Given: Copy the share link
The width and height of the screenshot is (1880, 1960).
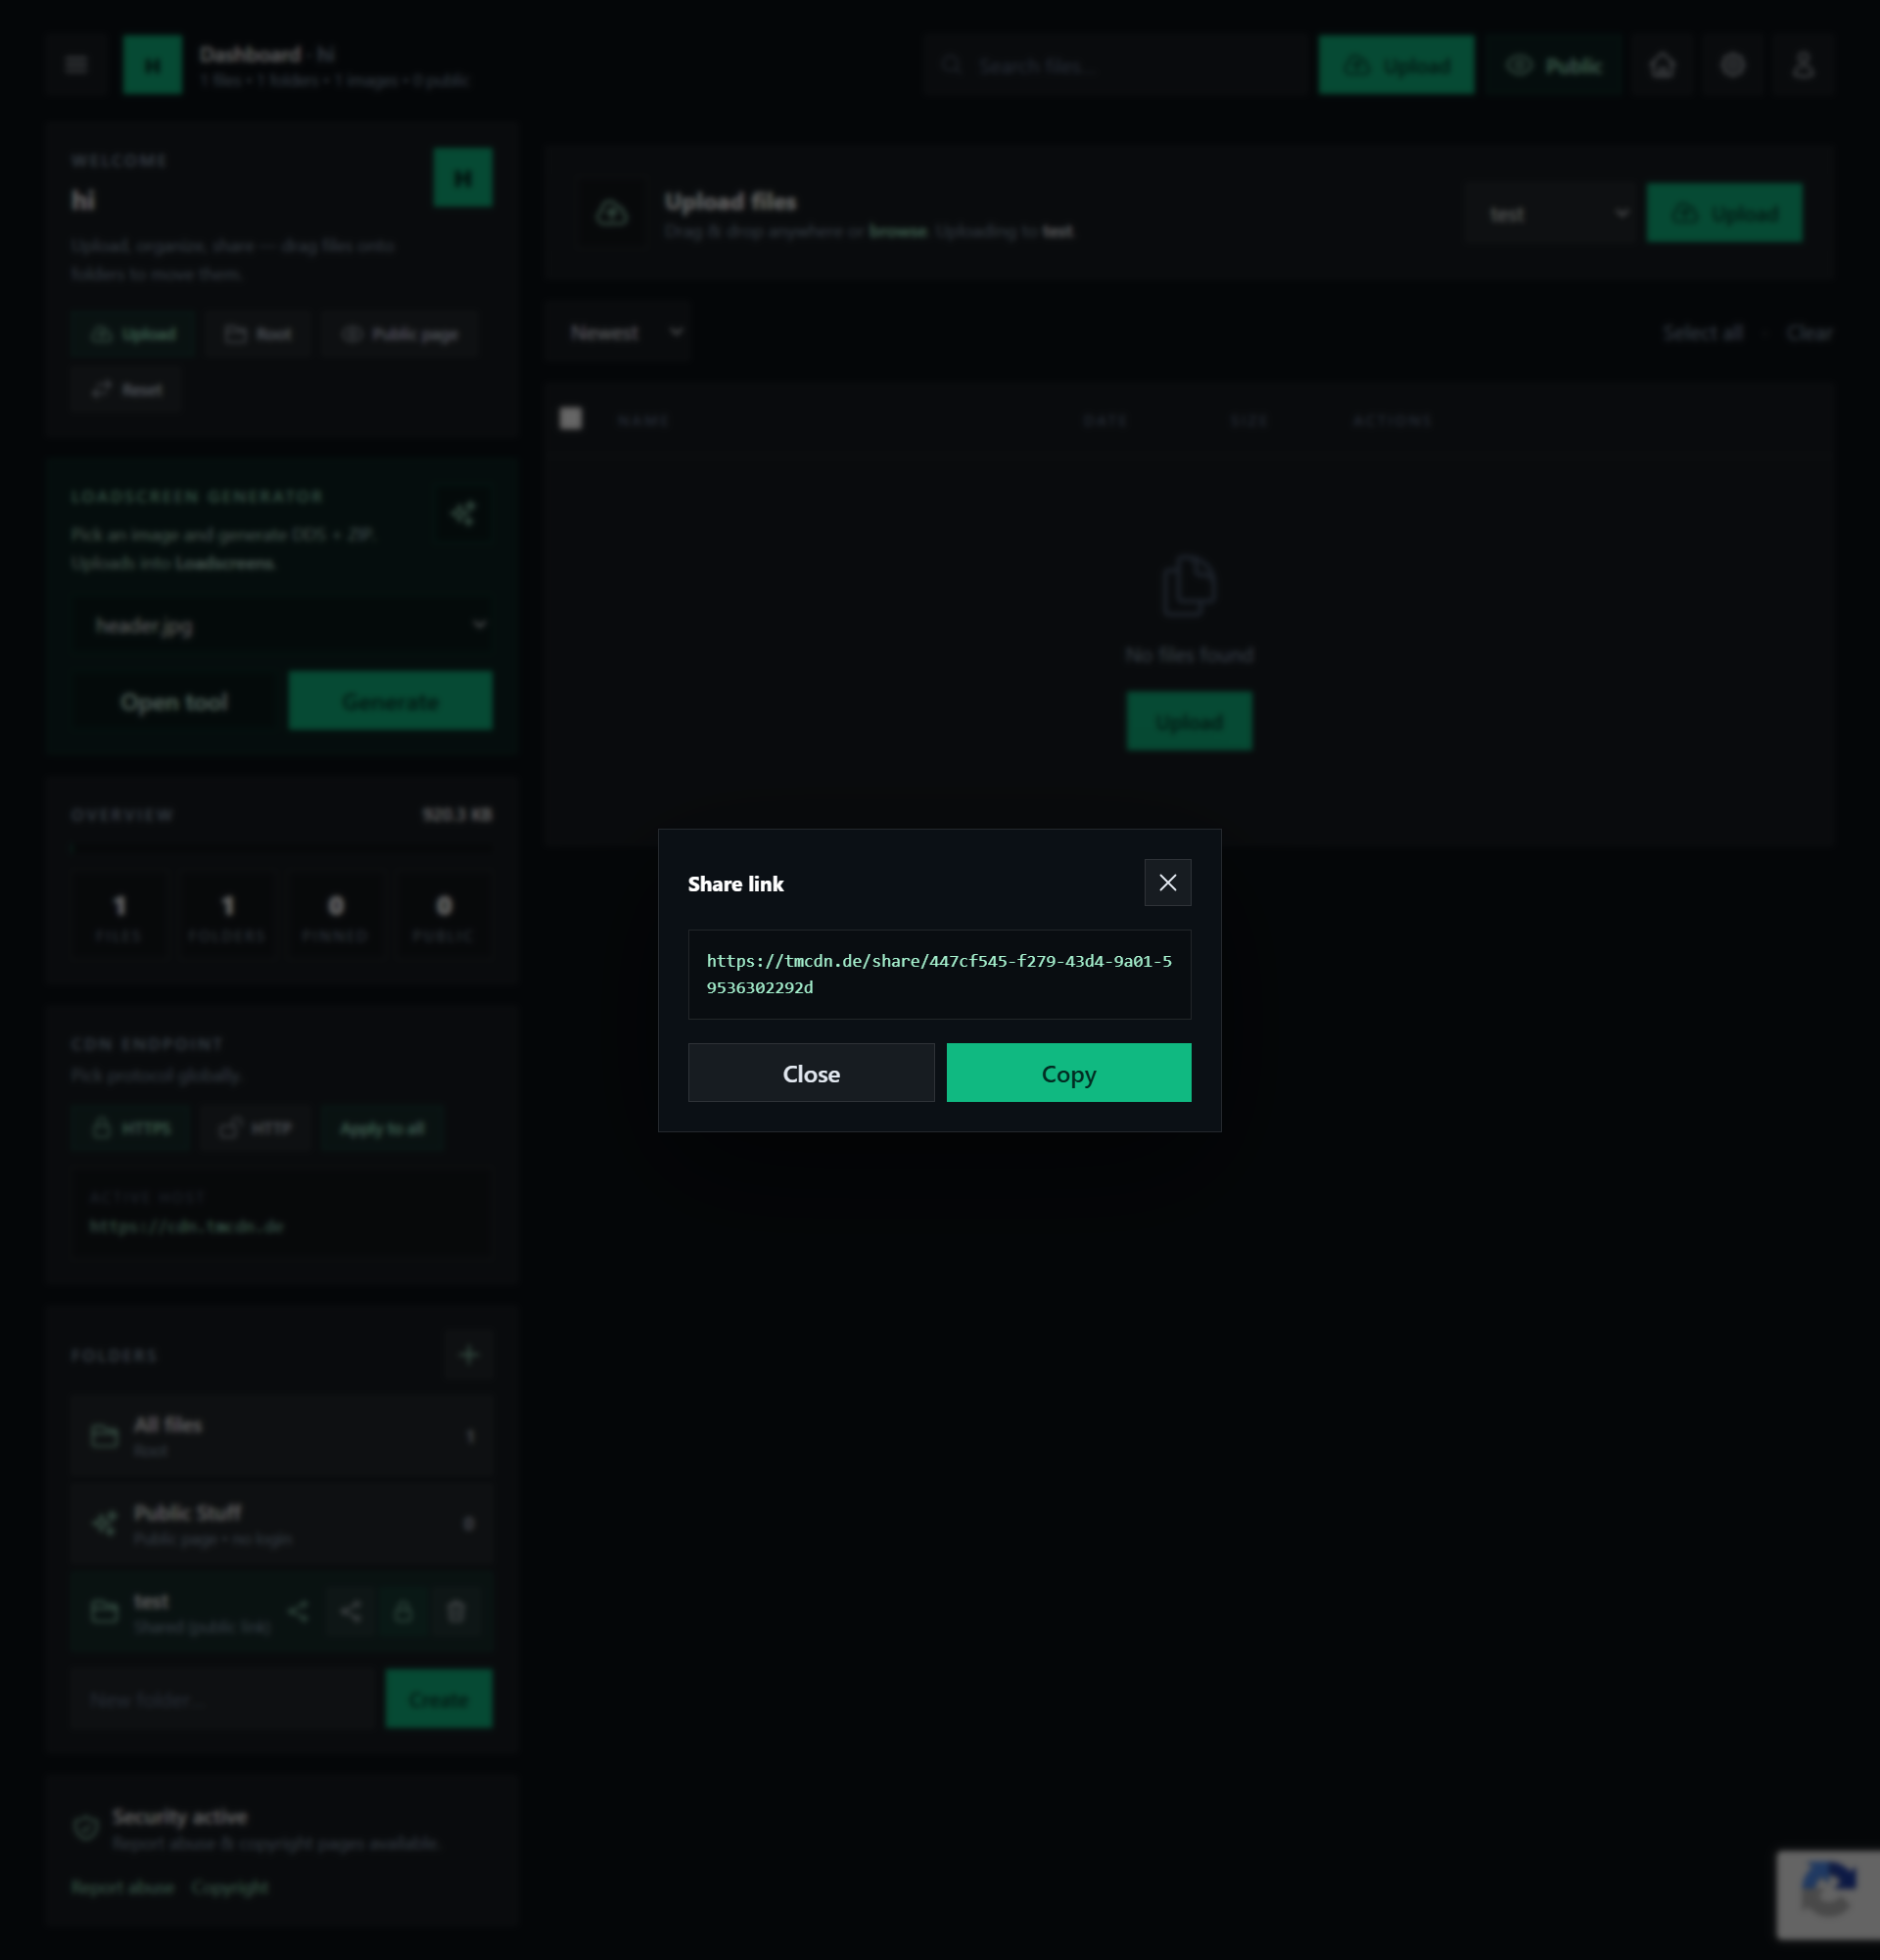Looking at the screenshot, I should pos(1067,1073).
